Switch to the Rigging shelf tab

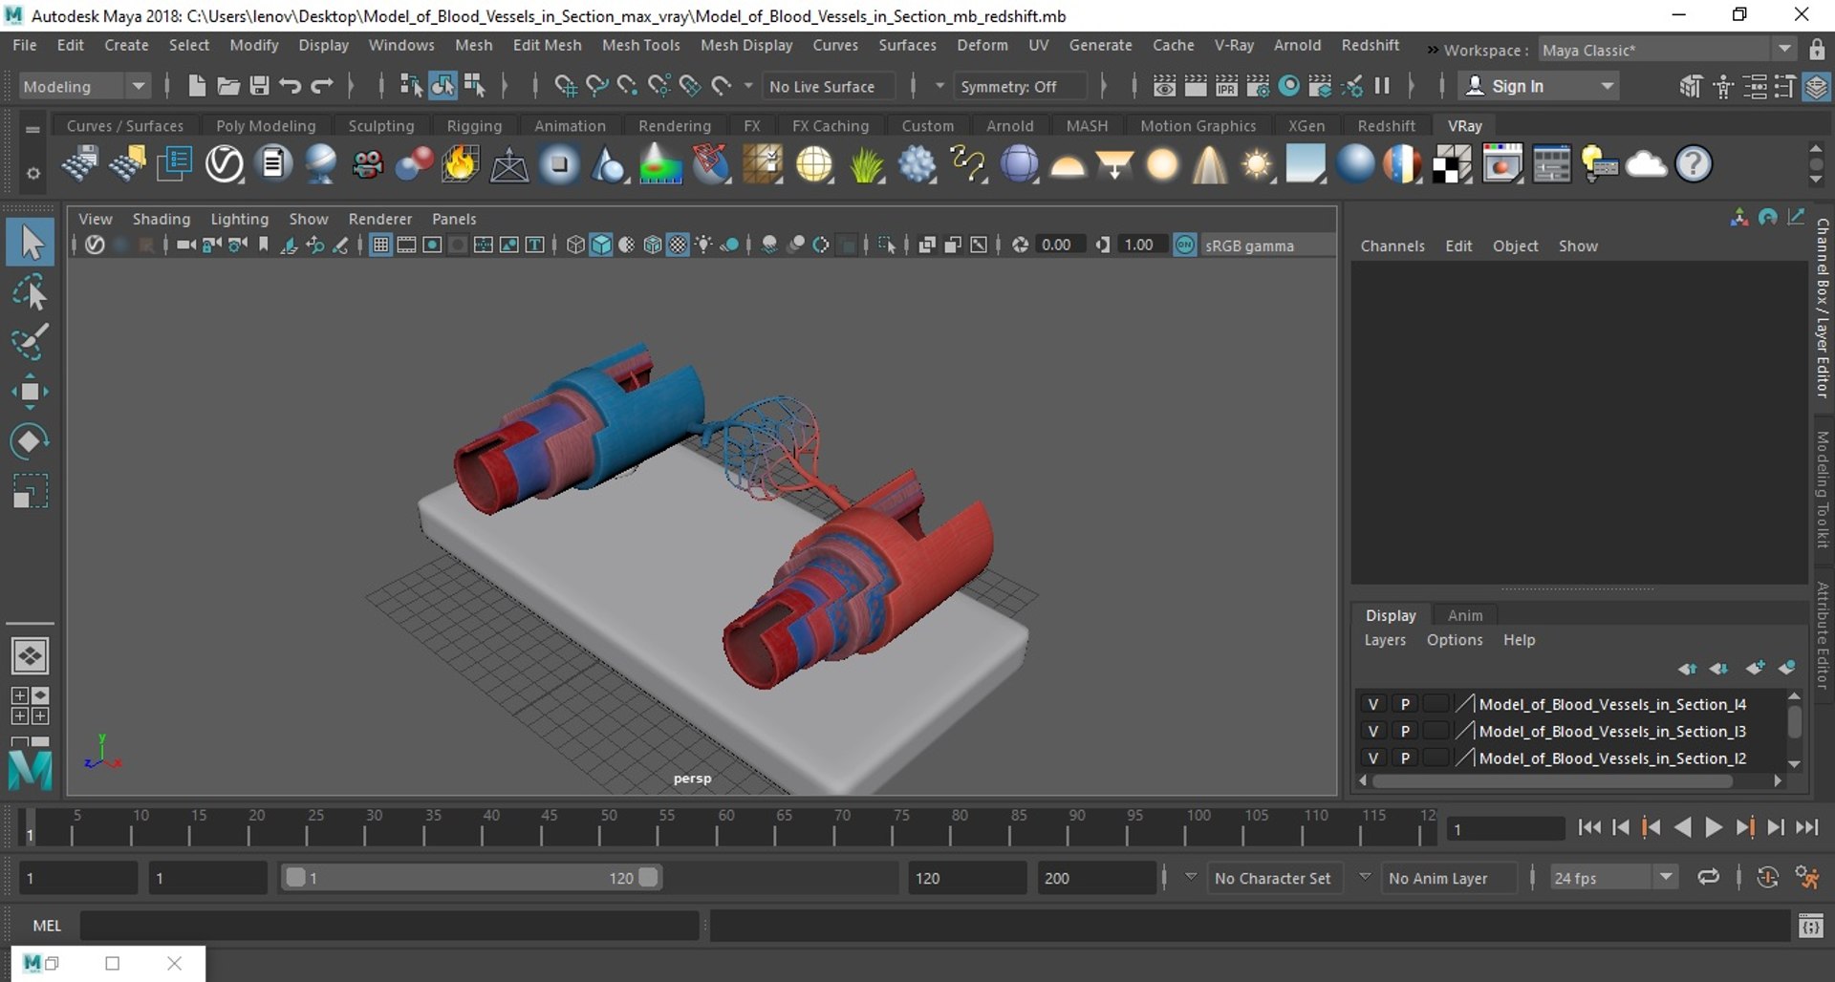[x=474, y=125]
